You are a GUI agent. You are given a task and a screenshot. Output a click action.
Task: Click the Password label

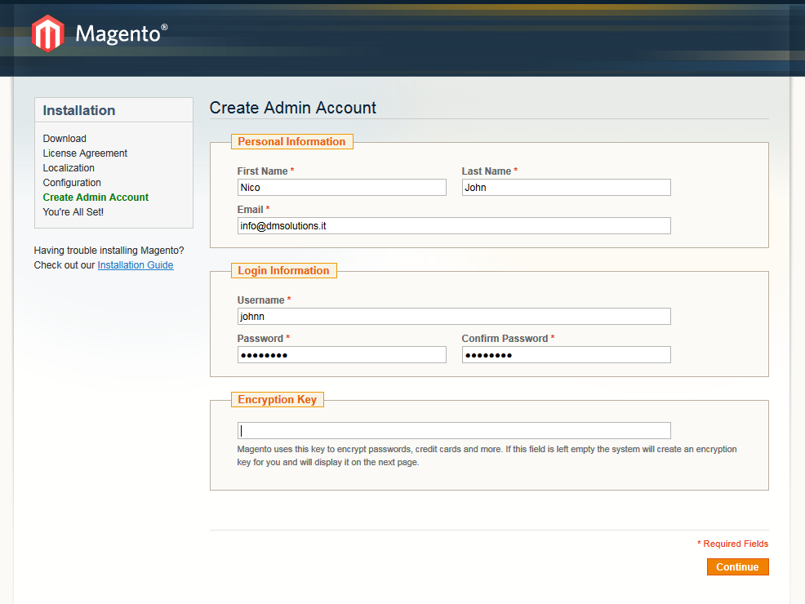coord(264,338)
